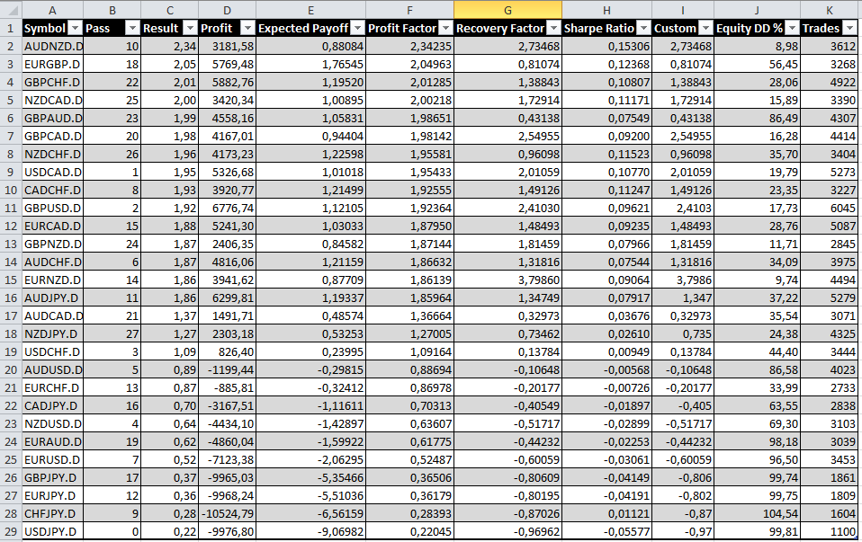Click Sharpe ratio value 0,15306
The image size is (862, 542).
[607, 46]
